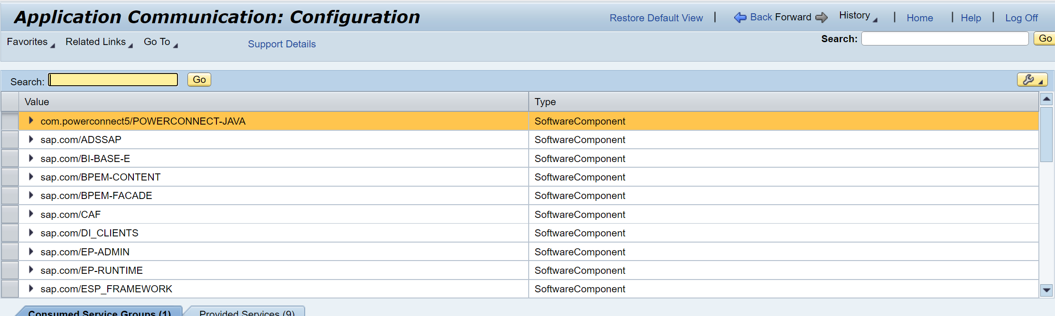
Task: Open the Favorites menu
Action: point(30,42)
